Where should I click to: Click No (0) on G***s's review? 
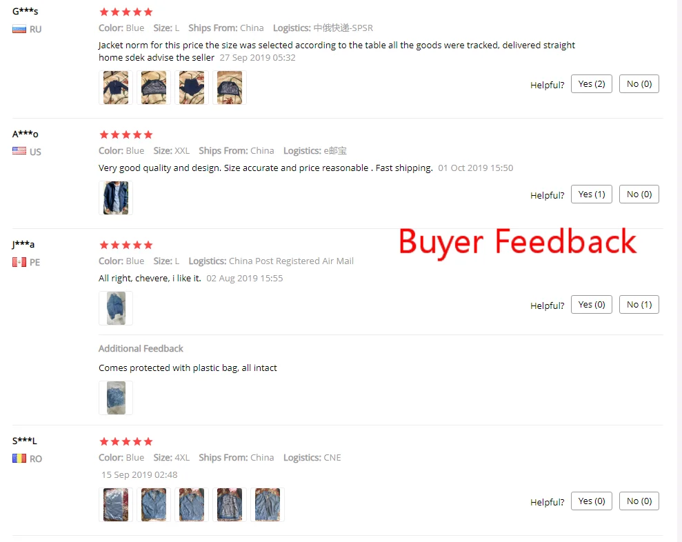[x=639, y=84]
